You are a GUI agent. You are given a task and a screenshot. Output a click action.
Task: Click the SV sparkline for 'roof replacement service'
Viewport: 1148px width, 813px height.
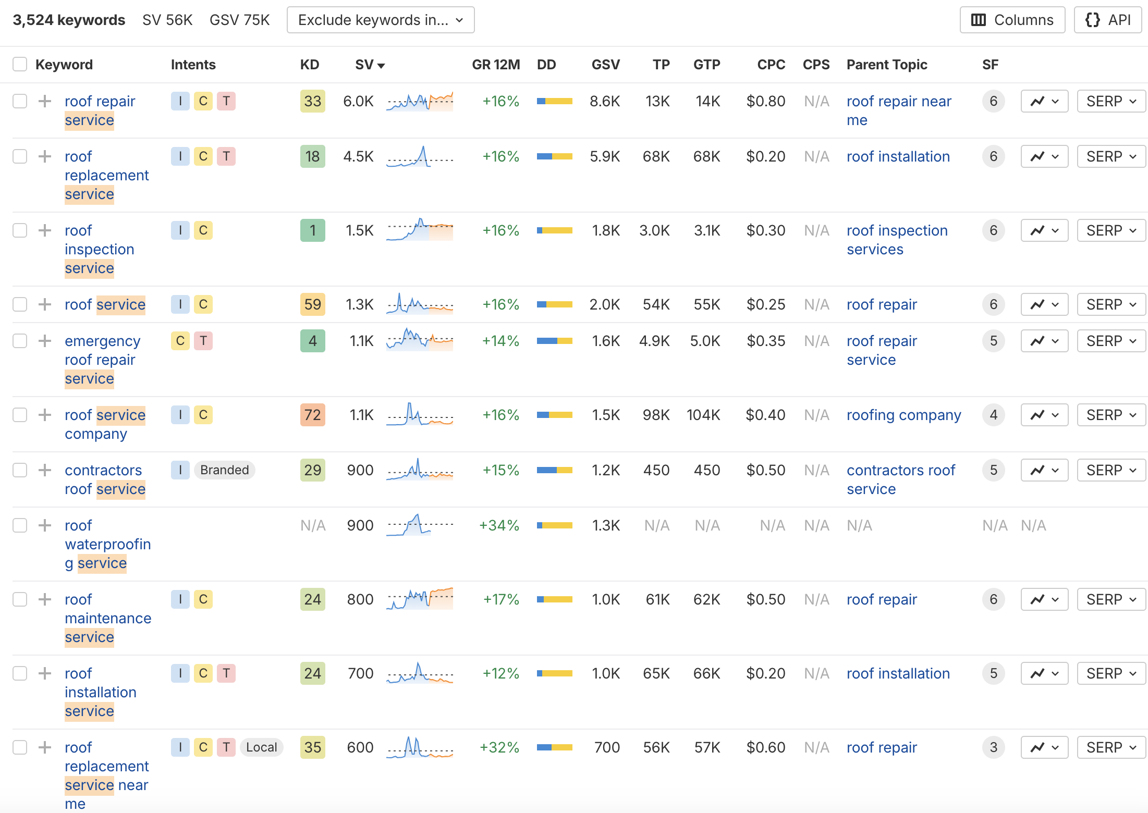pyautogui.click(x=420, y=156)
